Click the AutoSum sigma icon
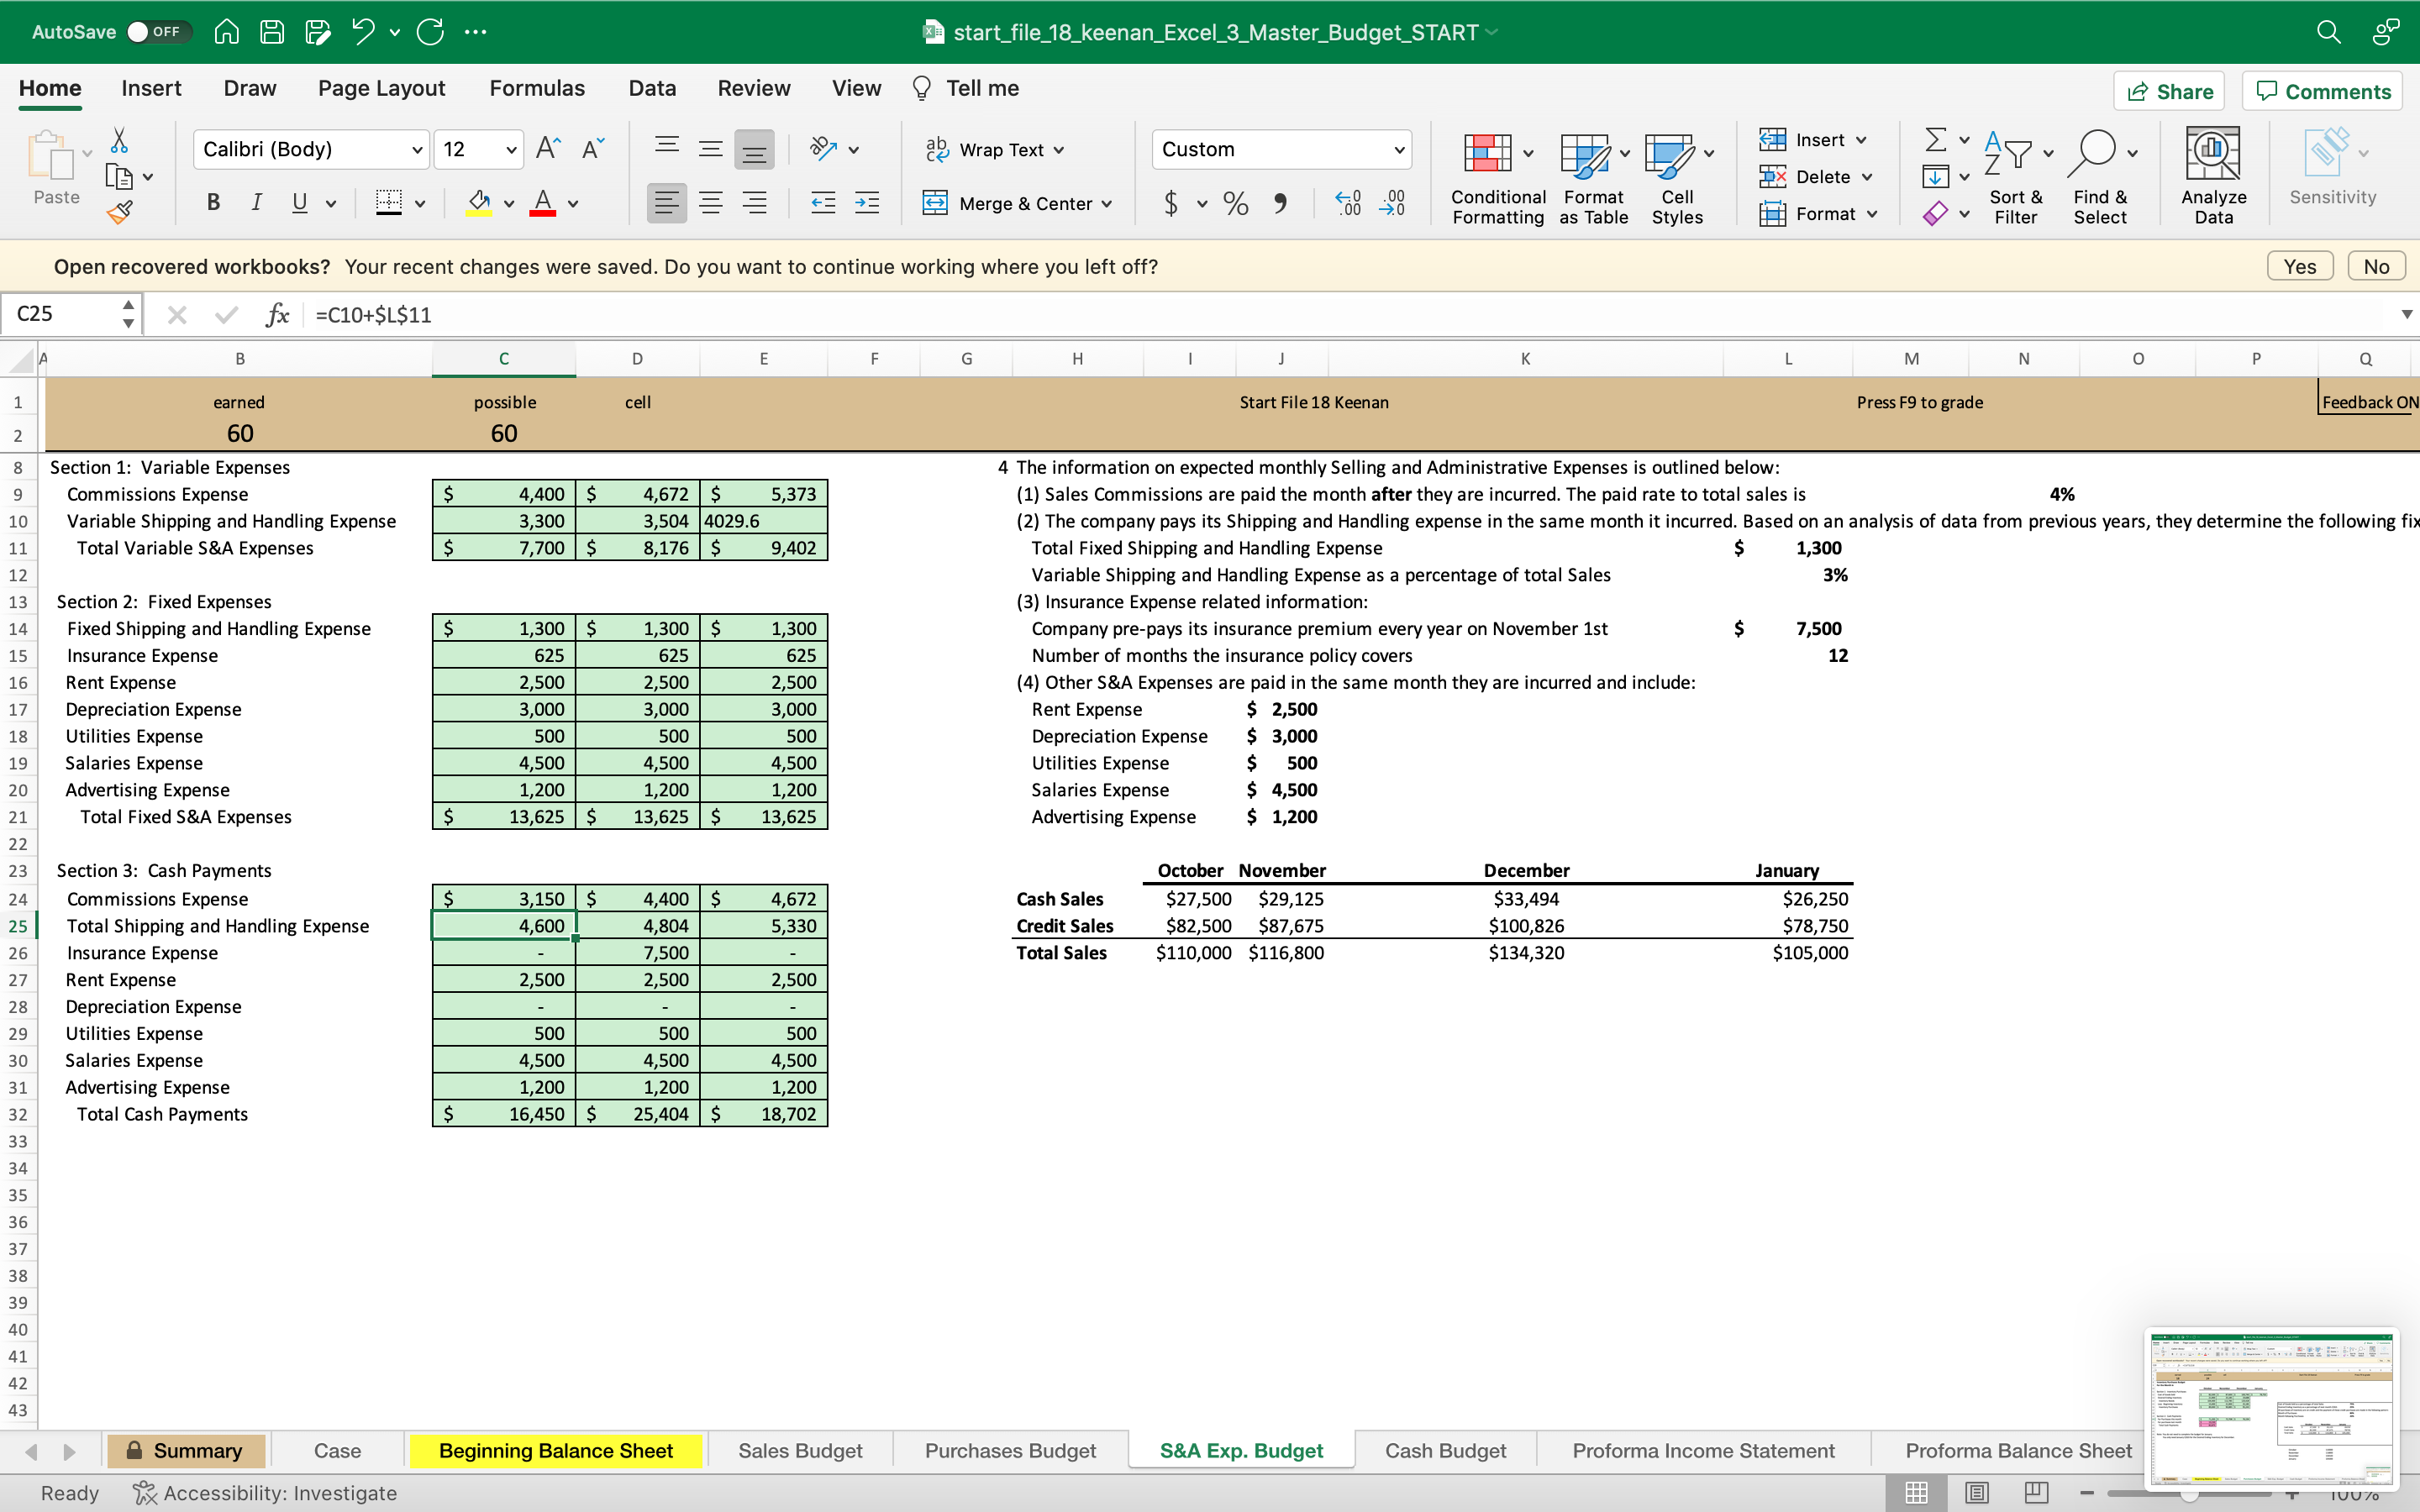Viewport: 2420px width, 1512px height. (1935, 139)
